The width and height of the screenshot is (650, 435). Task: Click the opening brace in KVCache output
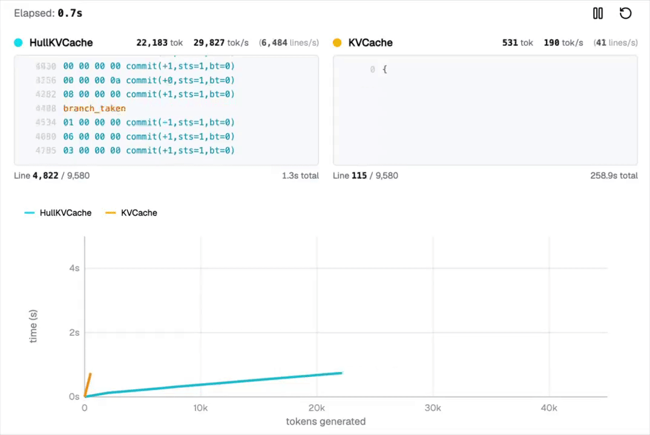point(384,69)
